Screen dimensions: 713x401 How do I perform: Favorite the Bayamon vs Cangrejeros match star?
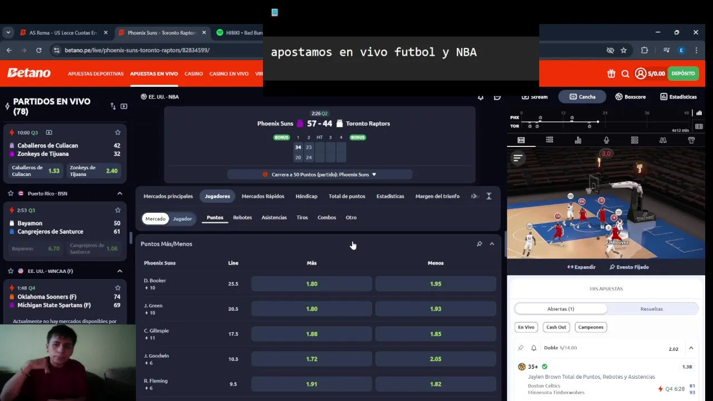point(118,210)
